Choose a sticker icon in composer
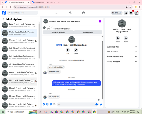Viewport: 142px width, 114px height. click(51, 105)
